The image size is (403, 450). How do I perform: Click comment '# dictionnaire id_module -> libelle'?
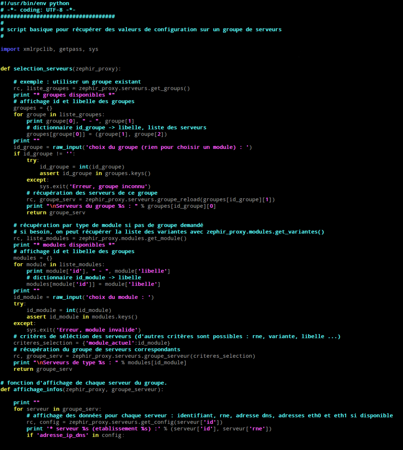click(84, 277)
